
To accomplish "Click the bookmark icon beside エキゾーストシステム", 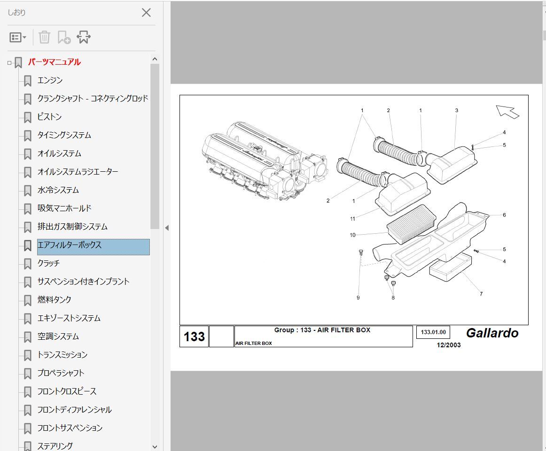I will [x=28, y=319].
